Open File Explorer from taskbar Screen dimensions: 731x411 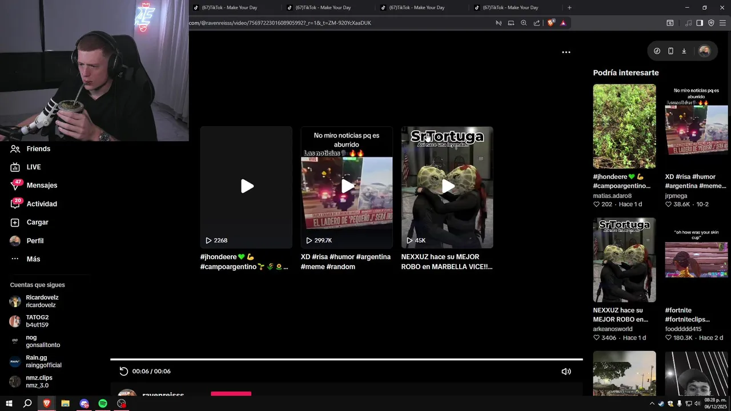[65, 404]
